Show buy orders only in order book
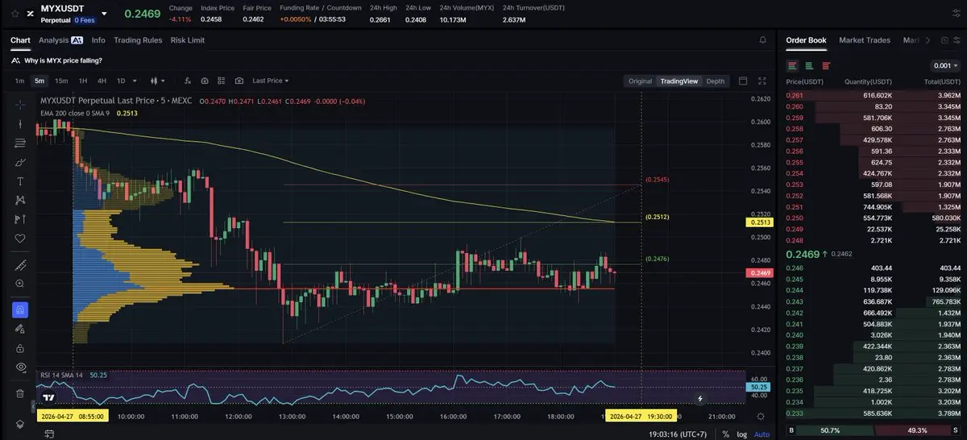The image size is (967, 440). [809, 66]
